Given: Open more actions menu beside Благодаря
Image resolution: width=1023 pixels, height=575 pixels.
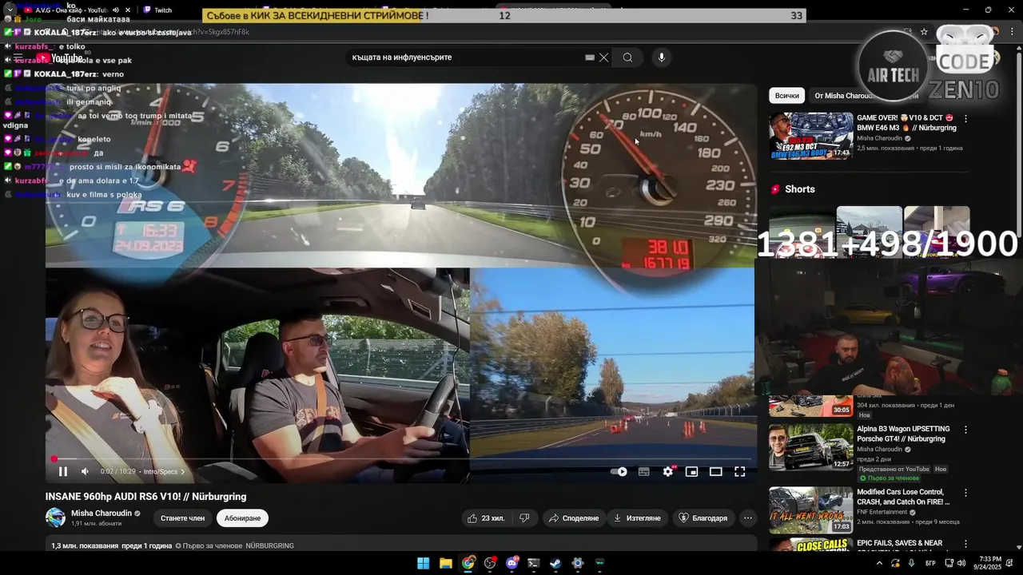Looking at the screenshot, I should [748, 518].
